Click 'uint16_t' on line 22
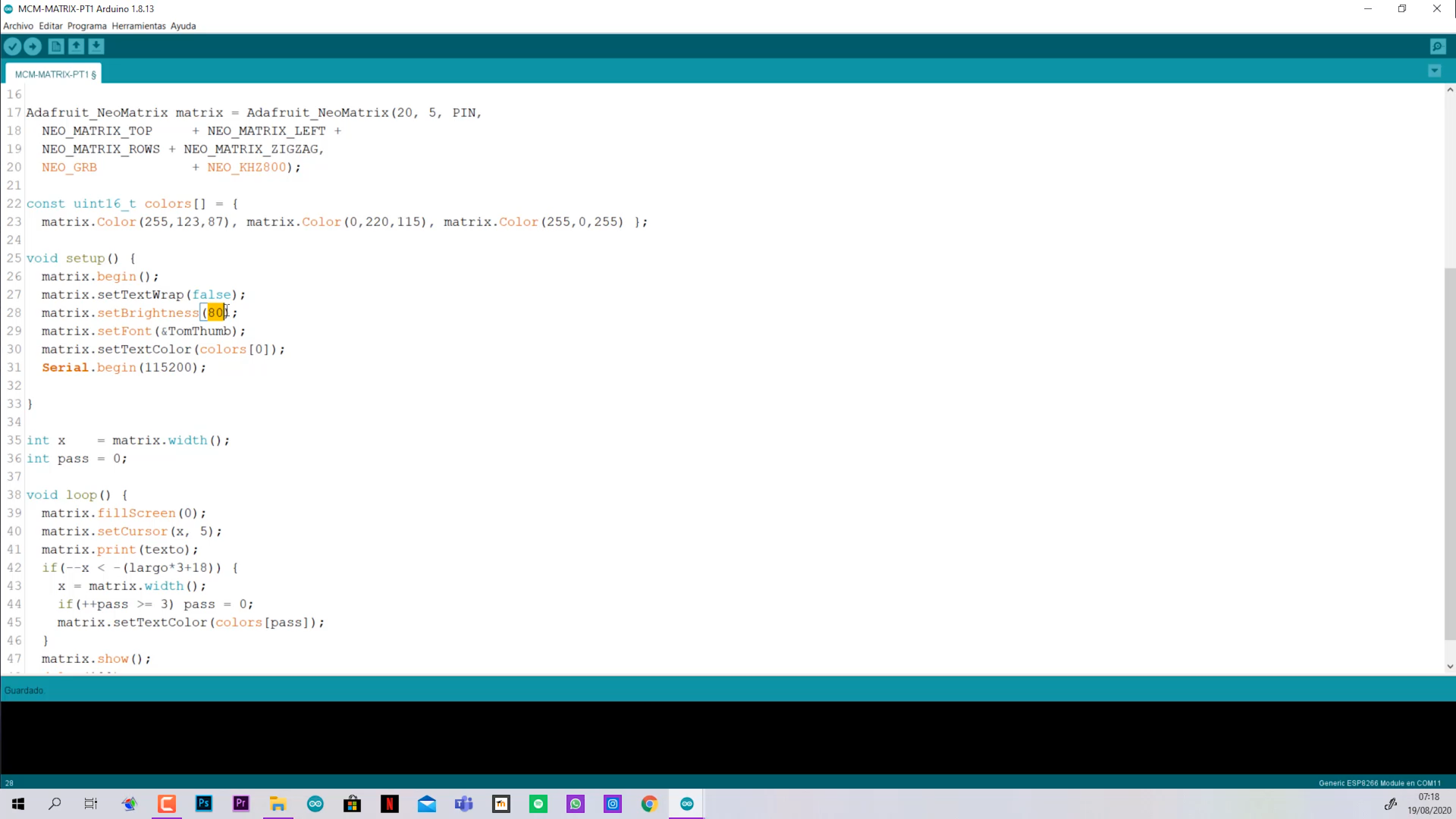Image resolution: width=1456 pixels, height=819 pixels. (x=105, y=204)
